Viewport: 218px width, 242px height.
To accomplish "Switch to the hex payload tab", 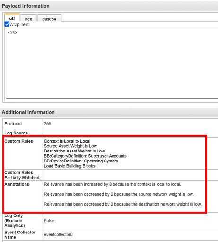I will click(28, 19).
